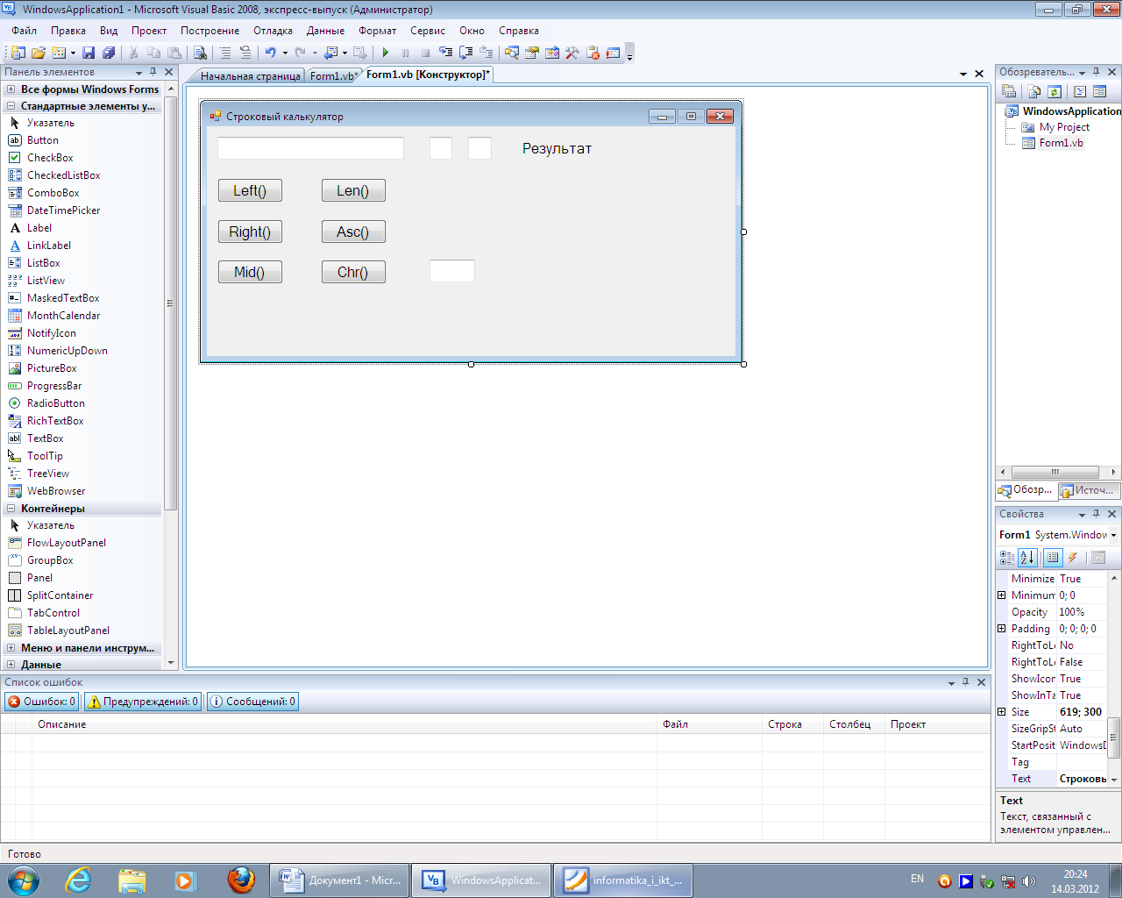Open the Отладка menu
This screenshot has width=1122, height=898.
tap(273, 31)
